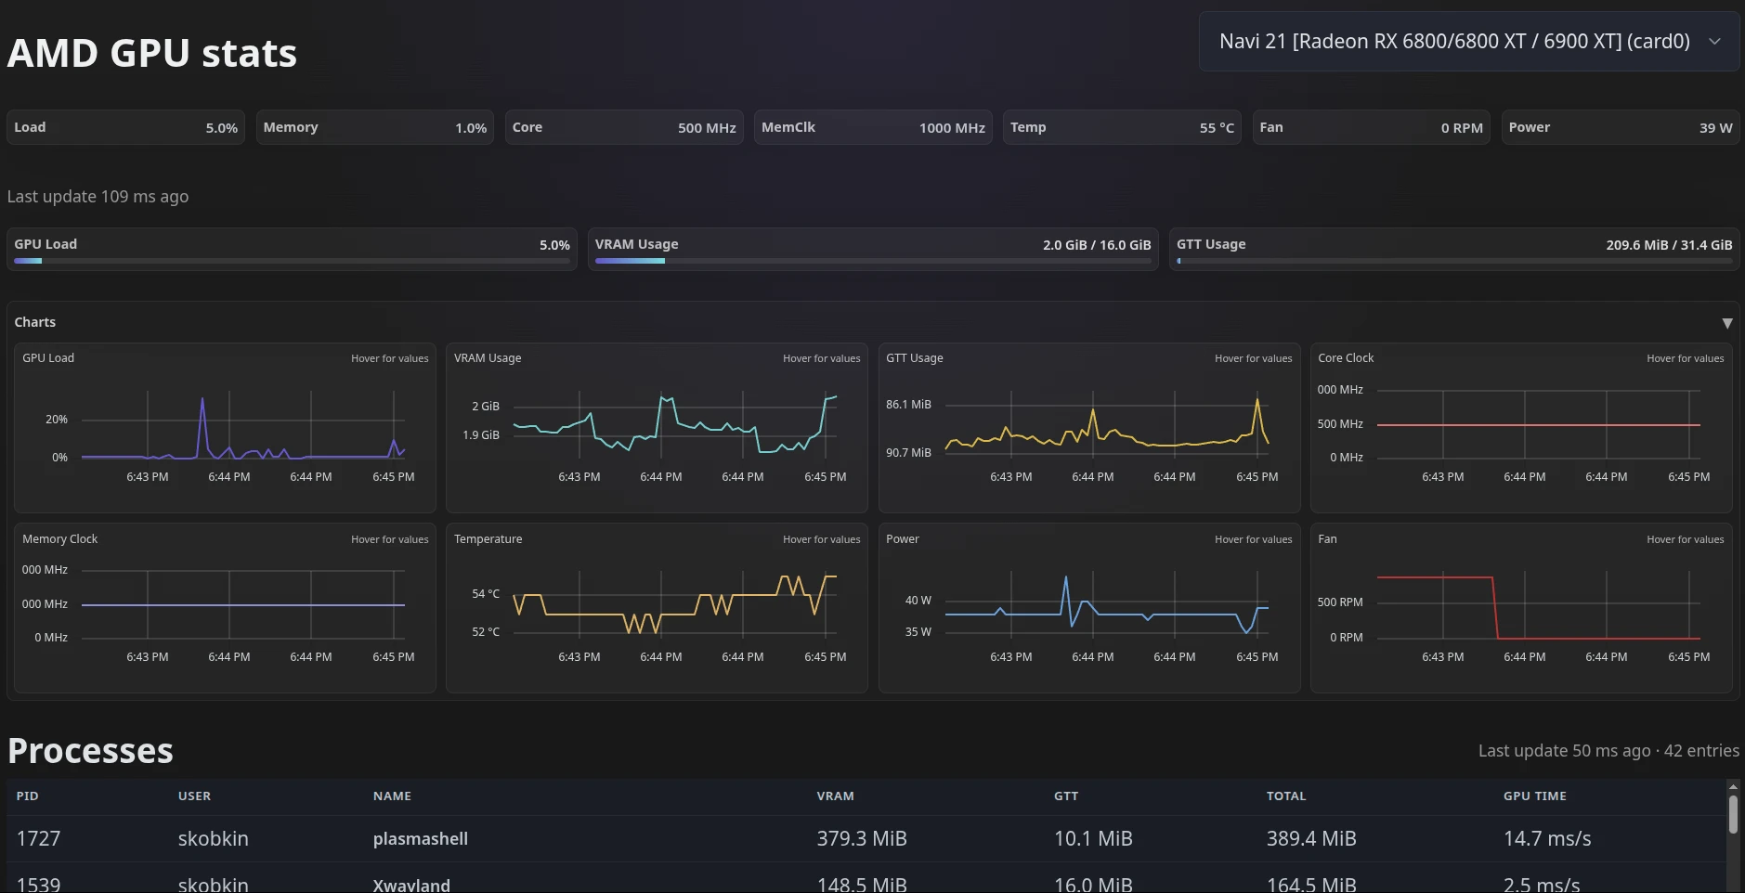Sort processes by the VRAM column header

click(x=835, y=796)
